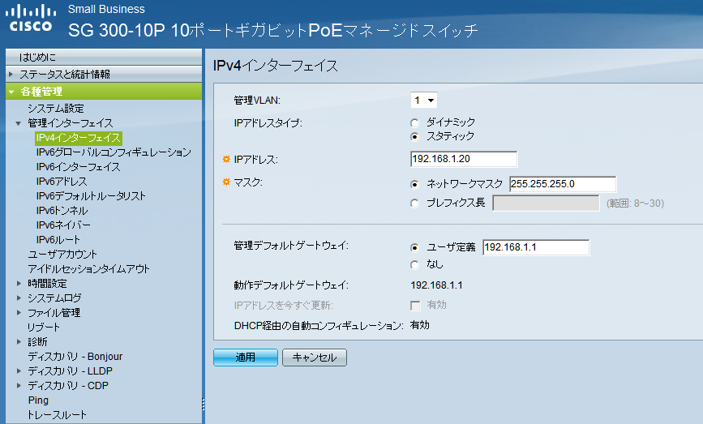Expand システムログ tree node arrow

coord(19,298)
